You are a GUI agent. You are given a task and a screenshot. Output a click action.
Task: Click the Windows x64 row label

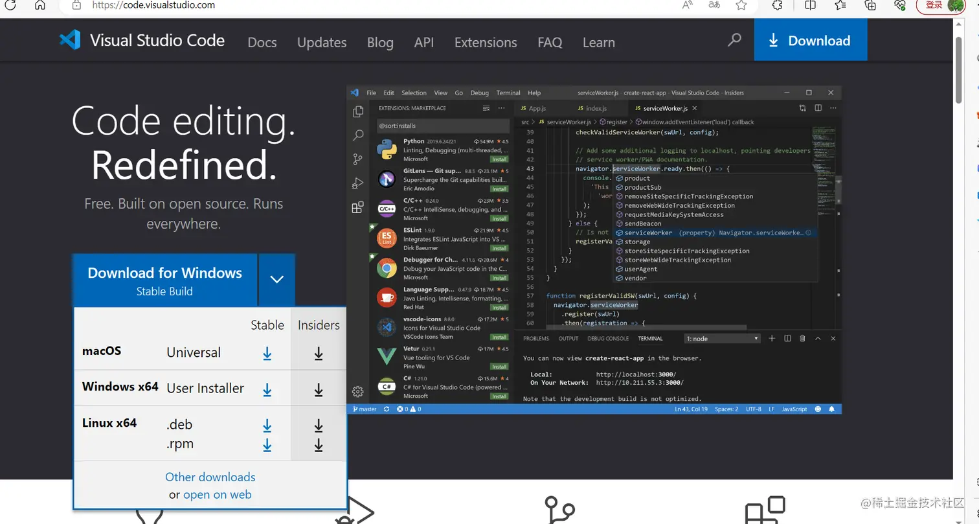pyautogui.click(x=120, y=387)
